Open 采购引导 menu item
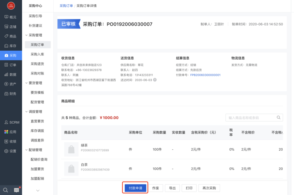The width and height of the screenshot is (294, 195). pos(36,16)
